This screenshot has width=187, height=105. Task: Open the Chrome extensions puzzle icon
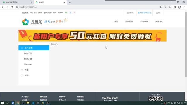tap(175, 7)
